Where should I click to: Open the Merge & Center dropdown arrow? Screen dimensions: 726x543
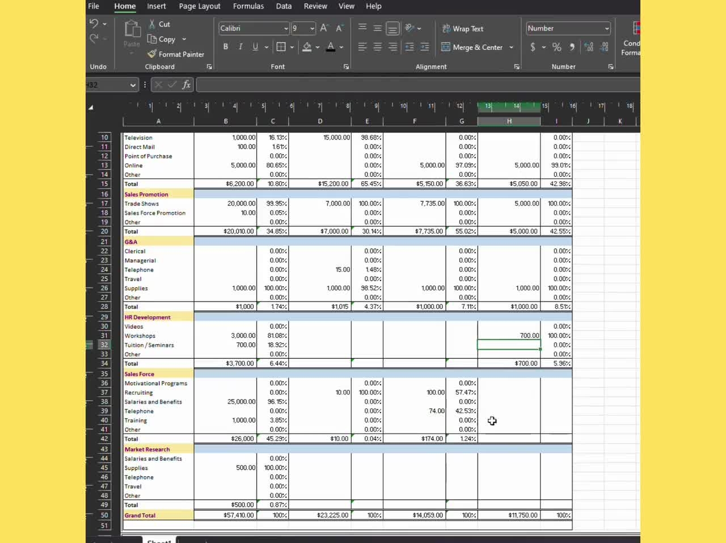pyautogui.click(x=512, y=48)
